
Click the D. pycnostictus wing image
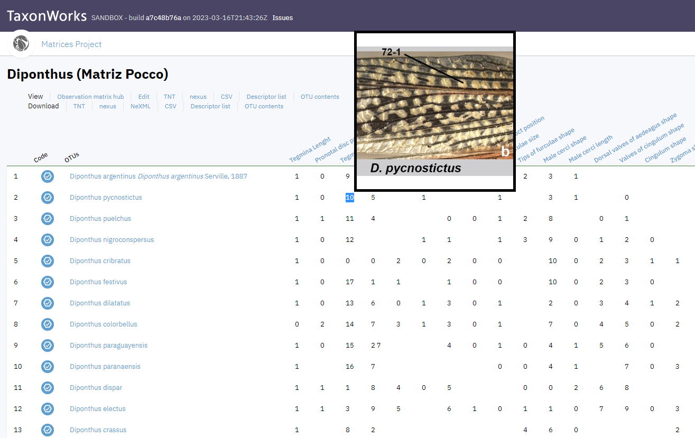tap(434, 110)
